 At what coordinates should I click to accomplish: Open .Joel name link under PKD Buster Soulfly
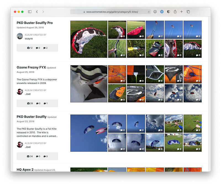pos(28,147)
